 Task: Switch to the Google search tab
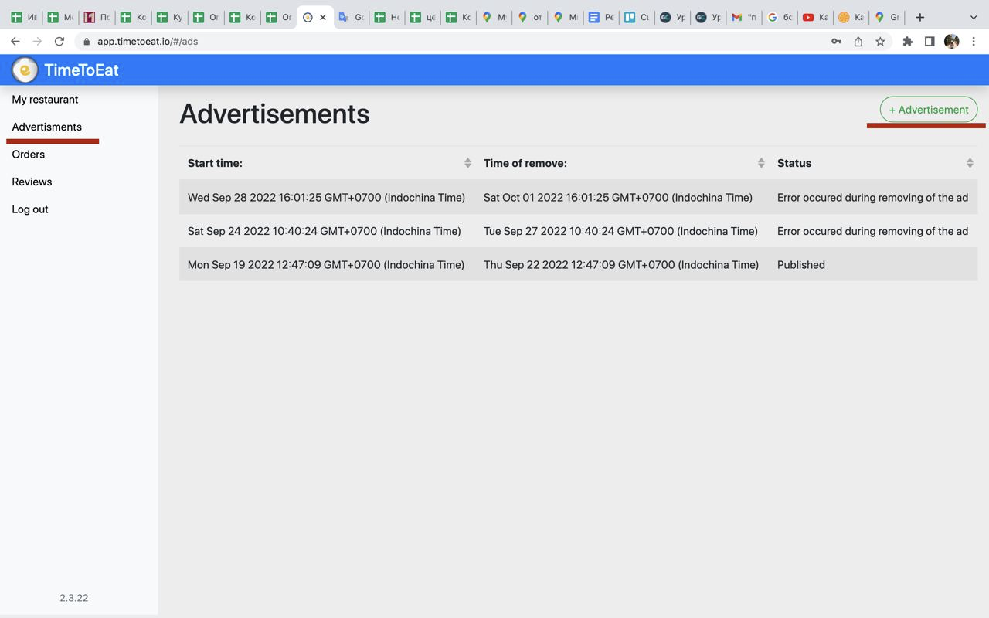pos(780,17)
